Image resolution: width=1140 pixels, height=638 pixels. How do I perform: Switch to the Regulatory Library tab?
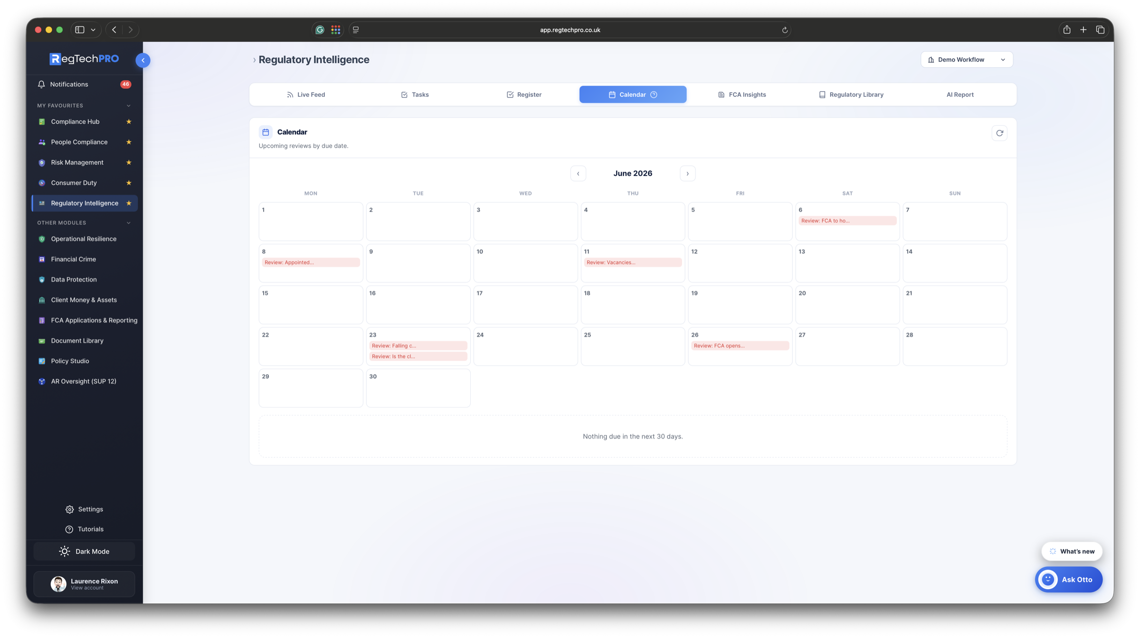pyautogui.click(x=851, y=95)
